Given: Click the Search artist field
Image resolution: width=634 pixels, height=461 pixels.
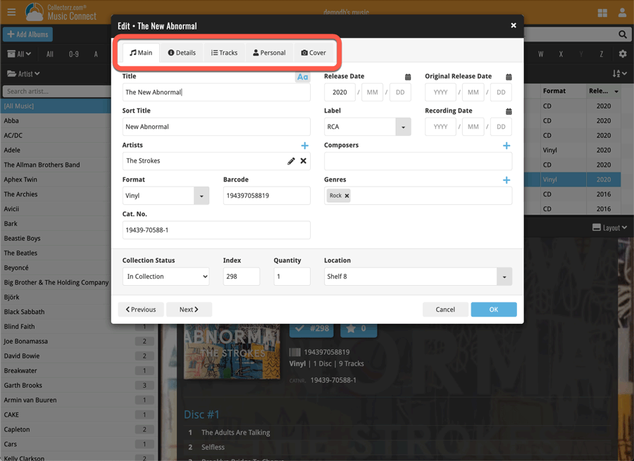Looking at the screenshot, I should click(x=56, y=91).
